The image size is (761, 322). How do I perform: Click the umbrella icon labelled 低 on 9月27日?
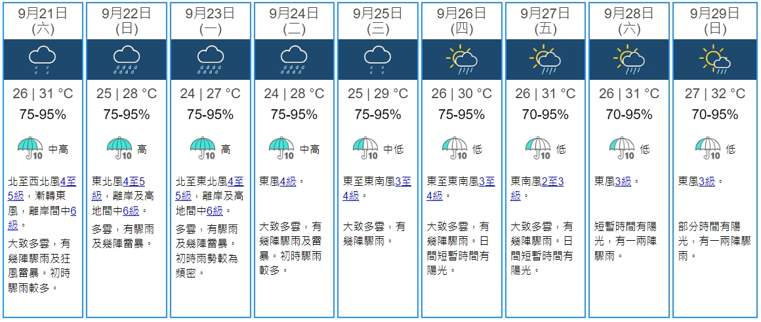(x=540, y=148)
